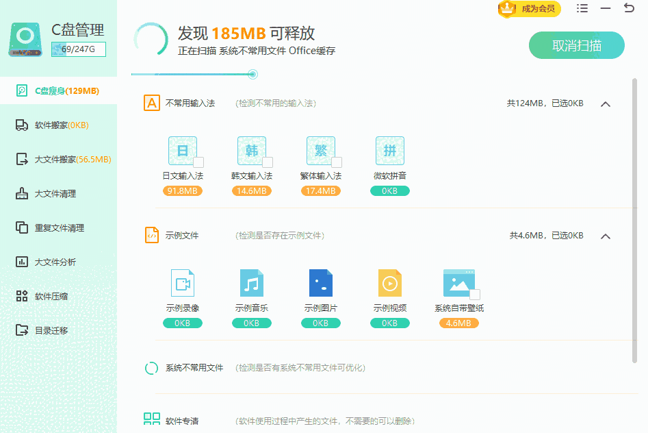Click the scan progress slider handle
The width and height of the screenshot is (648, 433).
point(252,73)
